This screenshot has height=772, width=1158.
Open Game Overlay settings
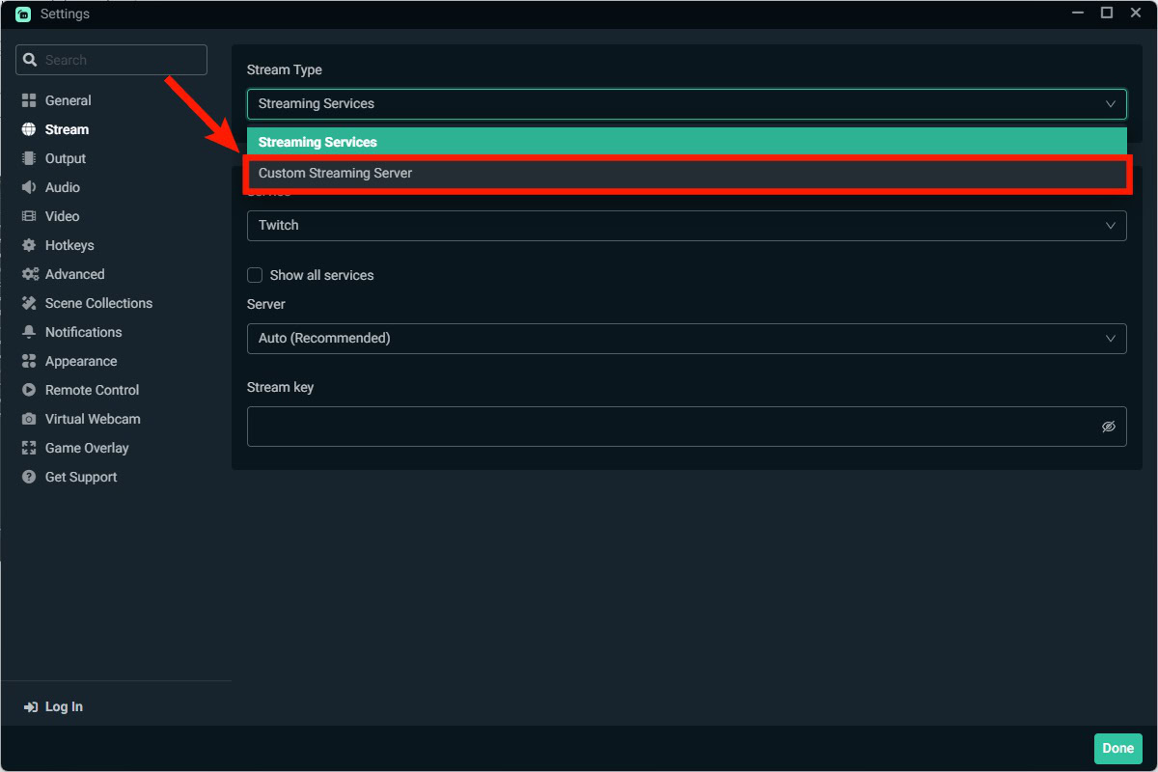[x=86, y=448]
